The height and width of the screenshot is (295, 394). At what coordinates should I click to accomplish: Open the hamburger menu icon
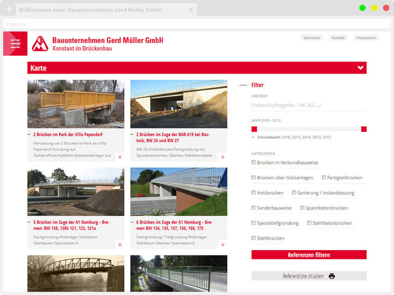click(15, 43)
